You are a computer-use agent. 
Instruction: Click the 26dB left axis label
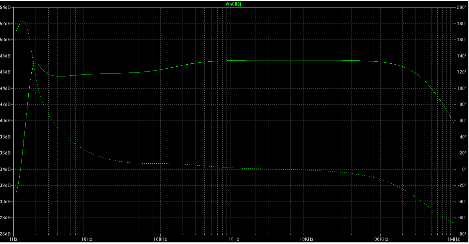point(5,234)
